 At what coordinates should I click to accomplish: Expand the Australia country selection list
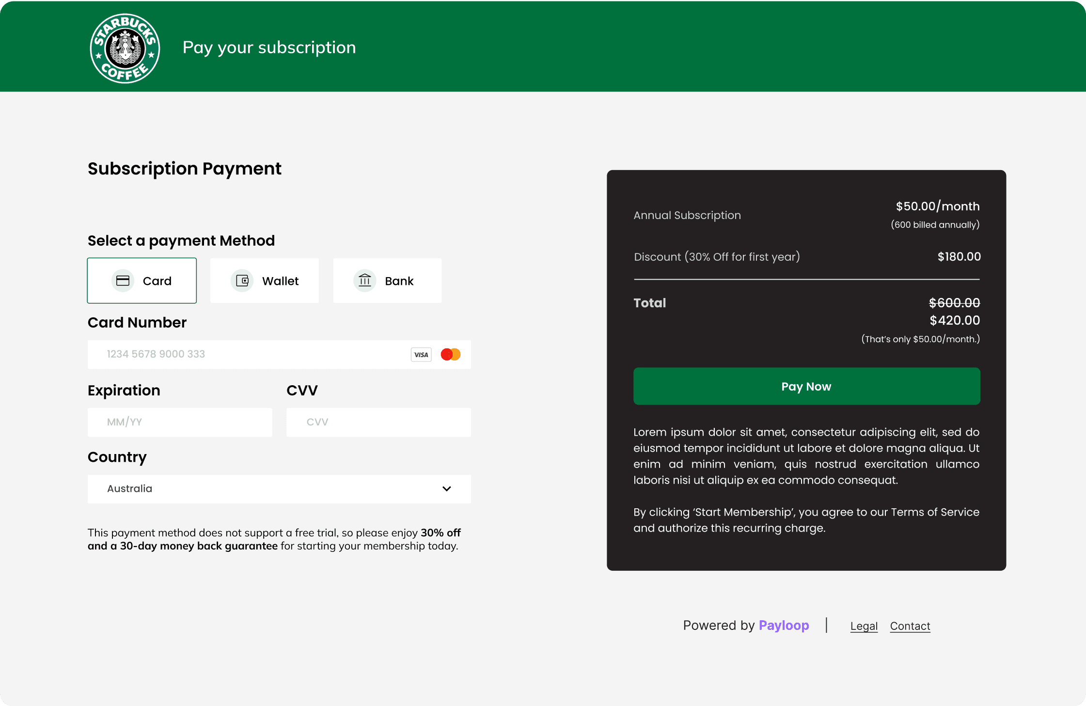point(279,488)
